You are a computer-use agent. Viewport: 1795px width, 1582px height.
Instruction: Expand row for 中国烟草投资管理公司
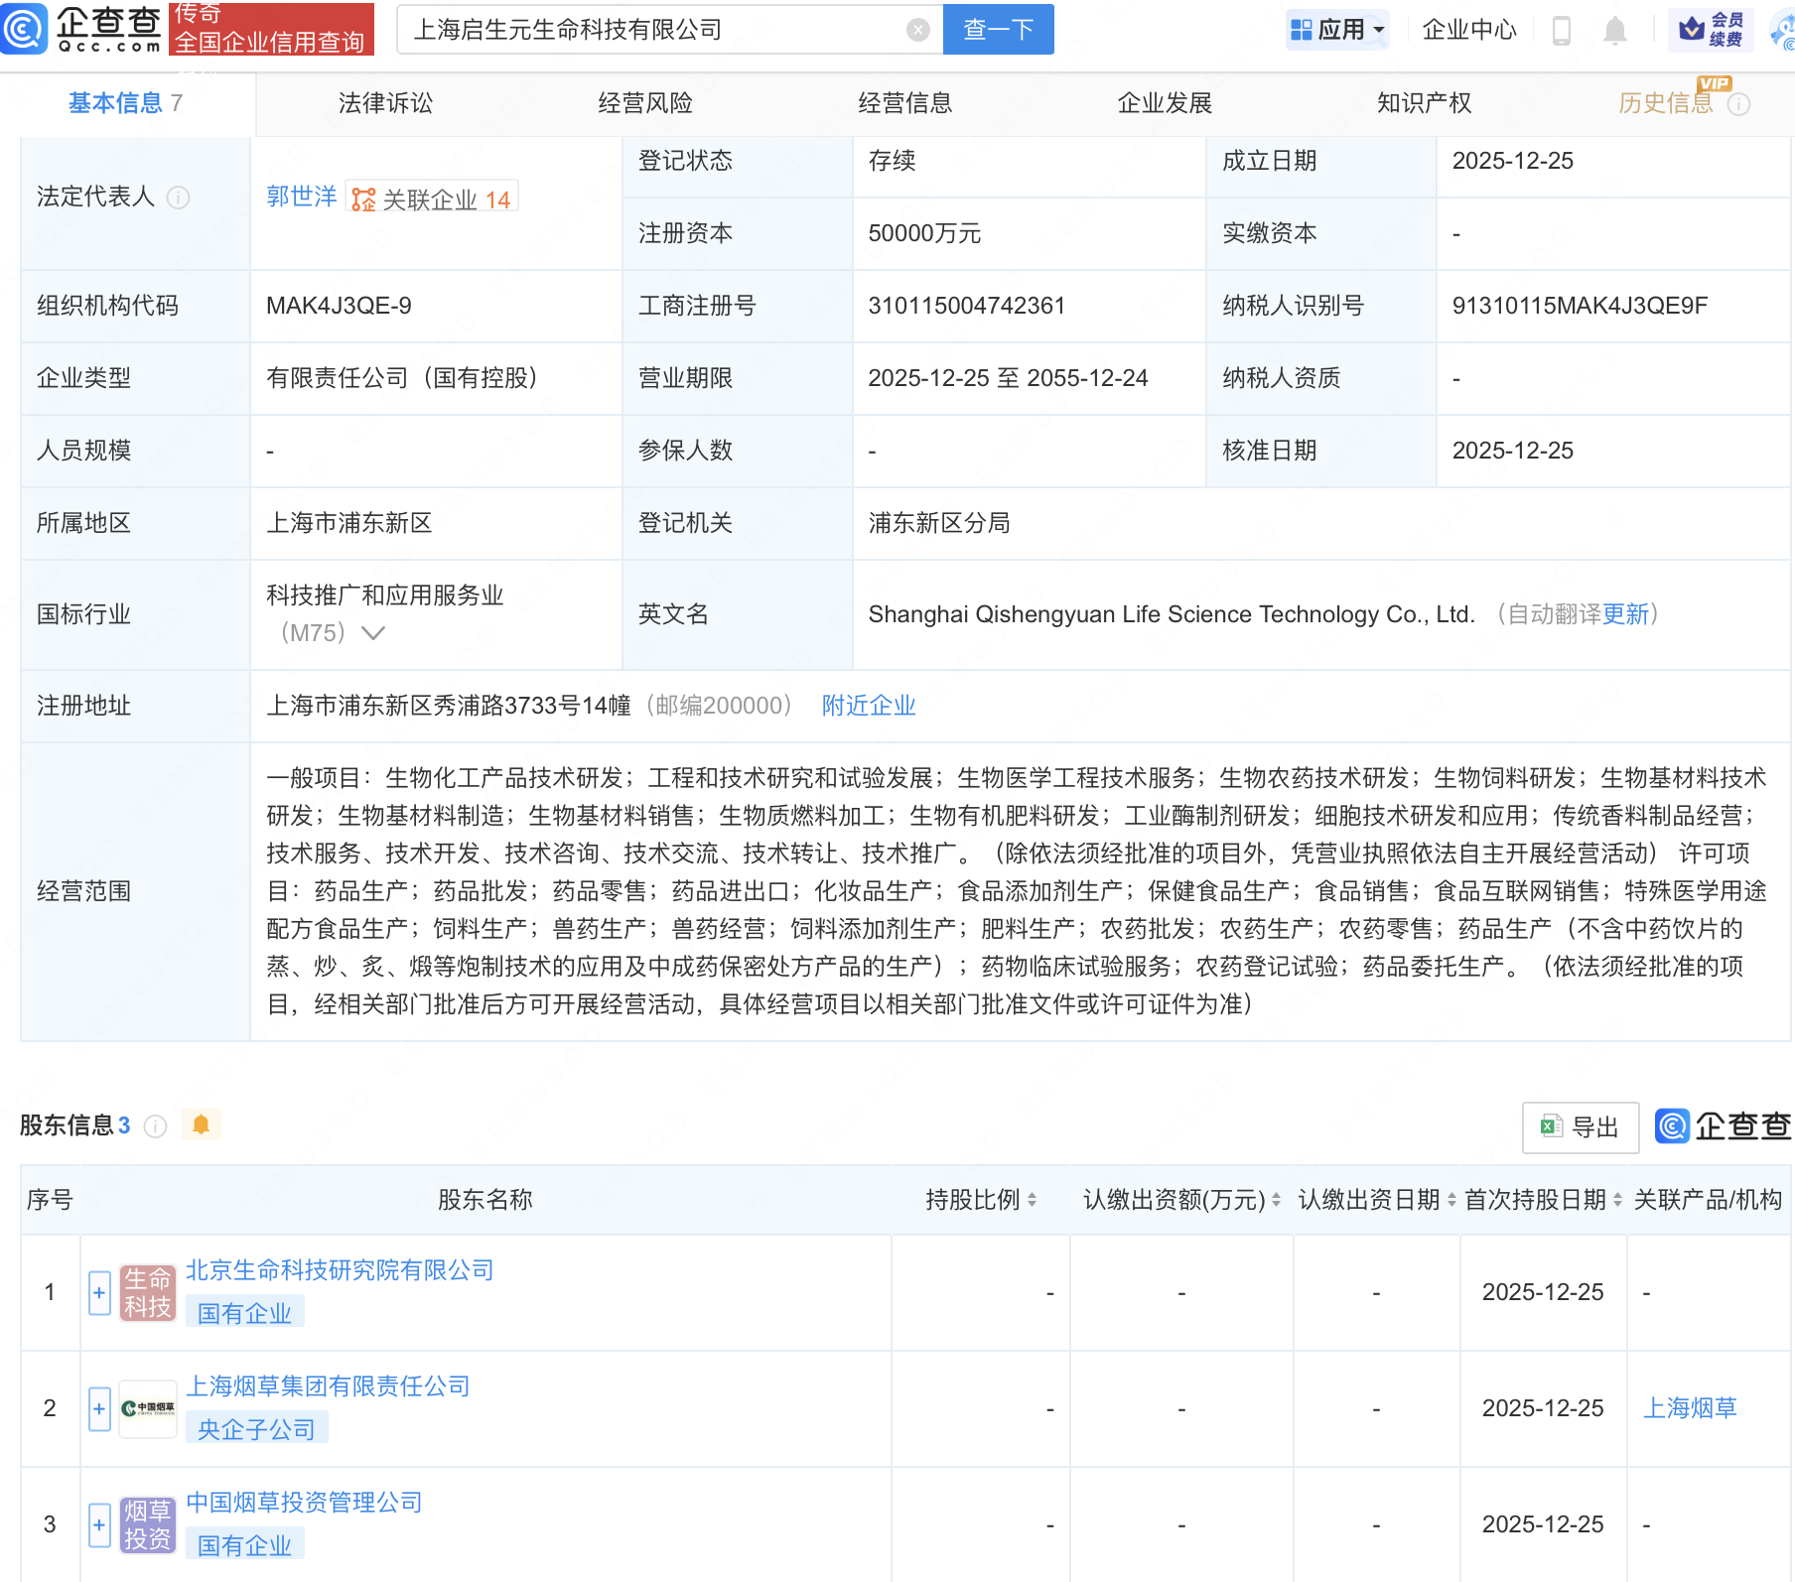[99, 1524]
